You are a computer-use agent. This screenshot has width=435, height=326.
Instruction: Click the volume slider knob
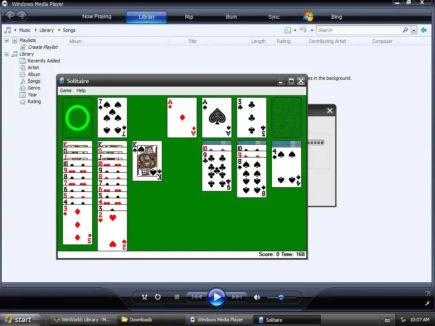(x=281, y=298)
